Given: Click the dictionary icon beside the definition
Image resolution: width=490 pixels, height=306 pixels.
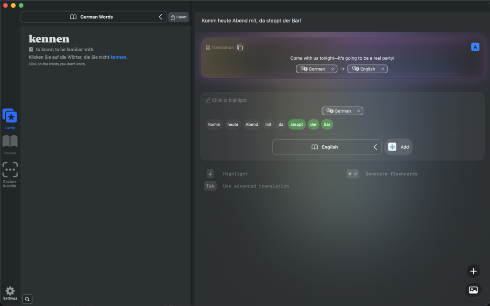Looking at the screenshot, I should click(31, 49).
